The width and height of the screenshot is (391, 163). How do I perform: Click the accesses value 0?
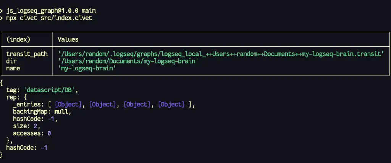pos(49,133)
